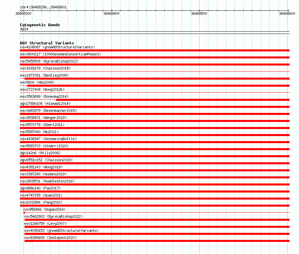Click ruler position 36468600

coord(287,13)
